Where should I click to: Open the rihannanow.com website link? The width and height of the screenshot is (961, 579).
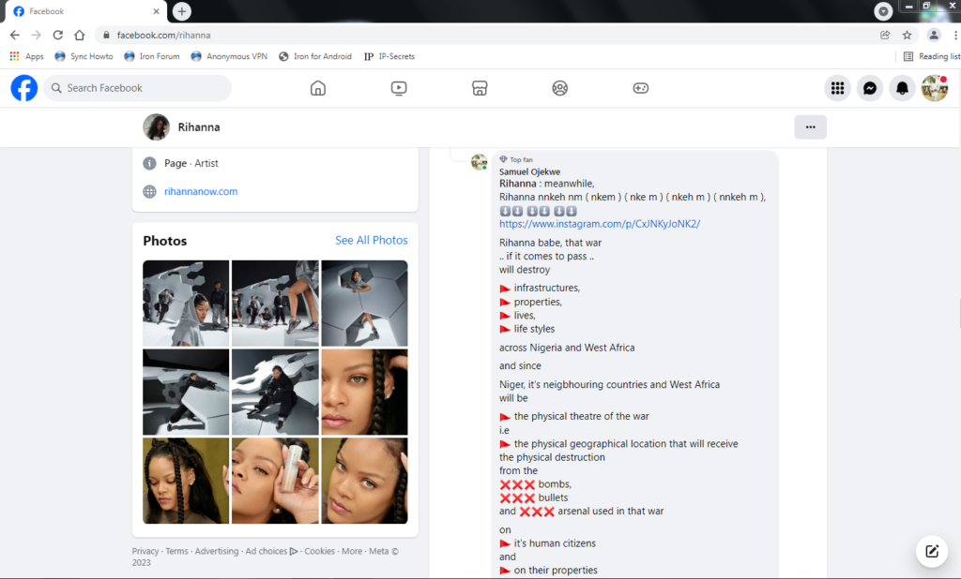click(x=201, y=191)
